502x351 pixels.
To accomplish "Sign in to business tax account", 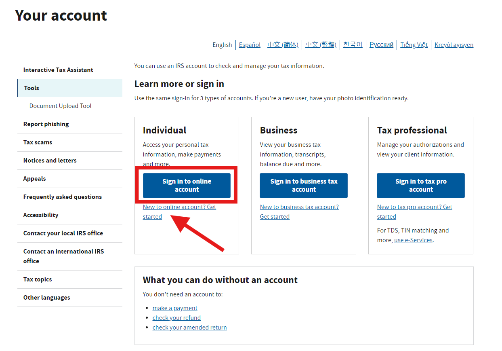I will 304,185.
